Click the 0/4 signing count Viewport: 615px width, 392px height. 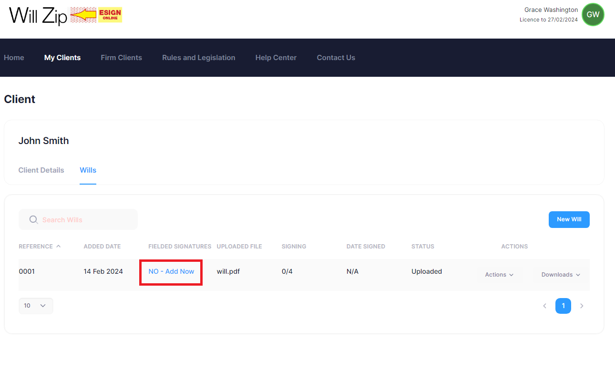click(287, 271)
